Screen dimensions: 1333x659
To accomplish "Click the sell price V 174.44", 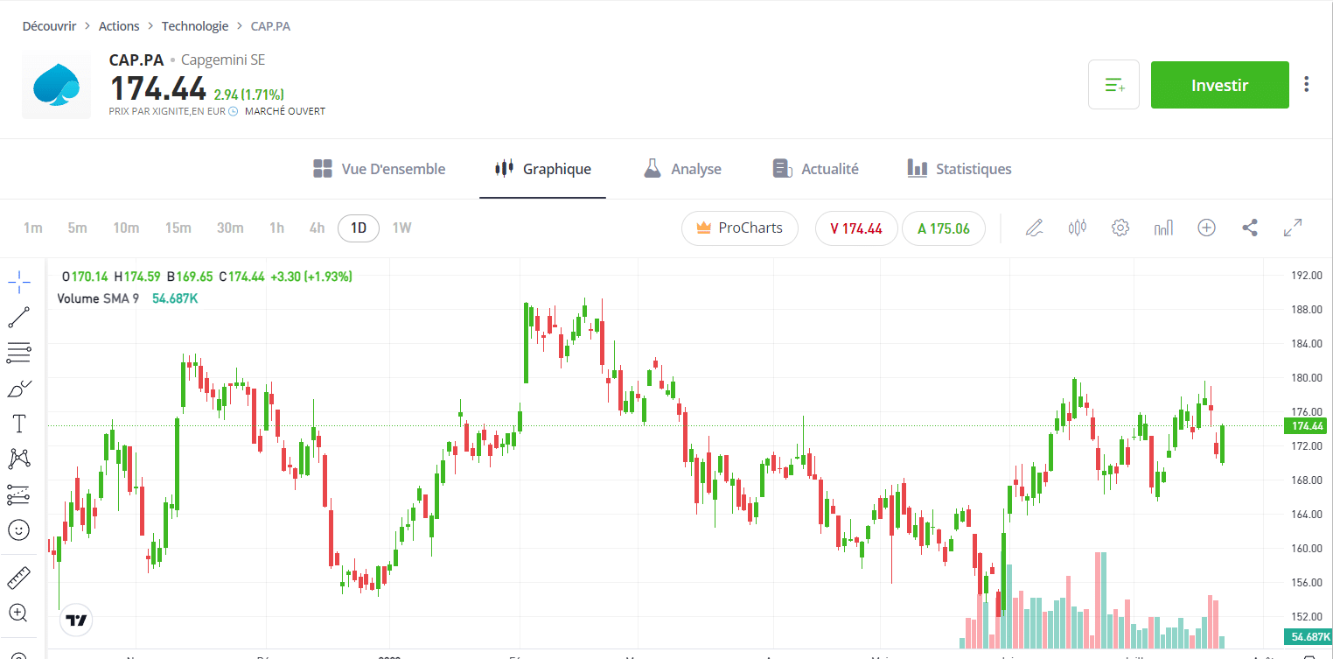I will click(x=856, y=228).
